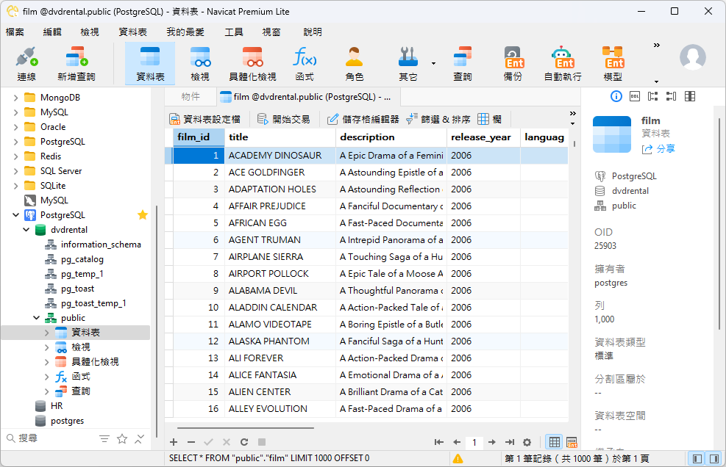Image resolution: width=726 pixels, height=467 pixels.
Task: Collapse the dvdrental database tree node
Action: (x=25, y=229)
